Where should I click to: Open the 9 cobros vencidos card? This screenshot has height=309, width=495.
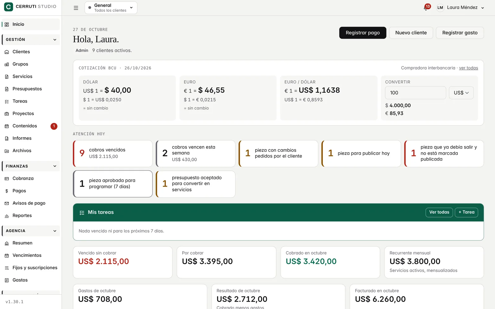tap(113, 154)
